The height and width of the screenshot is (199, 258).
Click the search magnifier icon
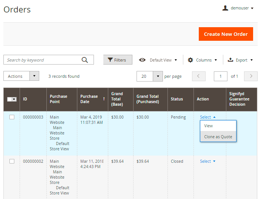coord(85,60)
